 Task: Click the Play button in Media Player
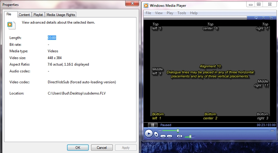[149, 134]
